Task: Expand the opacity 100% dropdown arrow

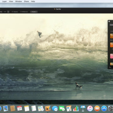Action: coord(8,12)
